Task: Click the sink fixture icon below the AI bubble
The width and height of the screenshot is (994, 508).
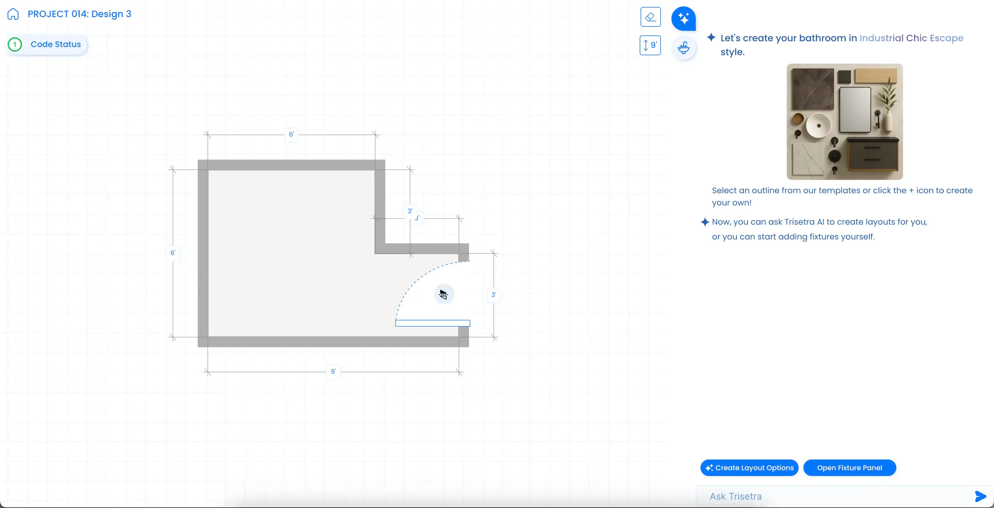Action: (683, 48)
